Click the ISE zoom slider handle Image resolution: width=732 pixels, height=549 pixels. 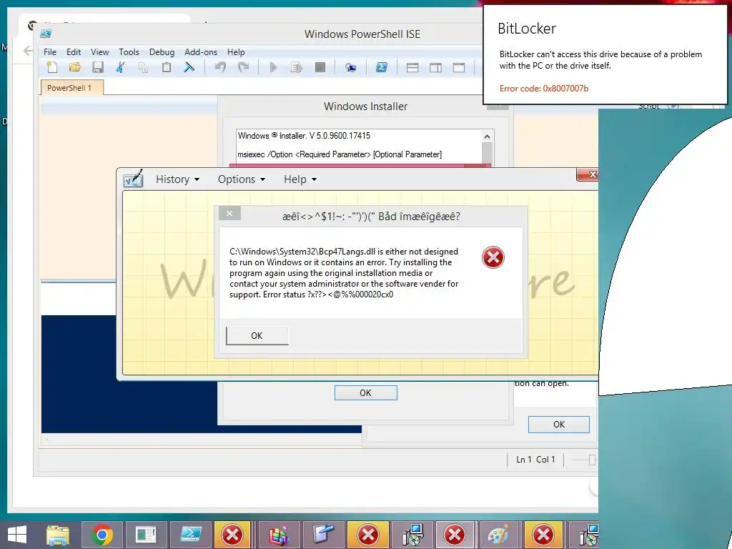tap(592, 460)
